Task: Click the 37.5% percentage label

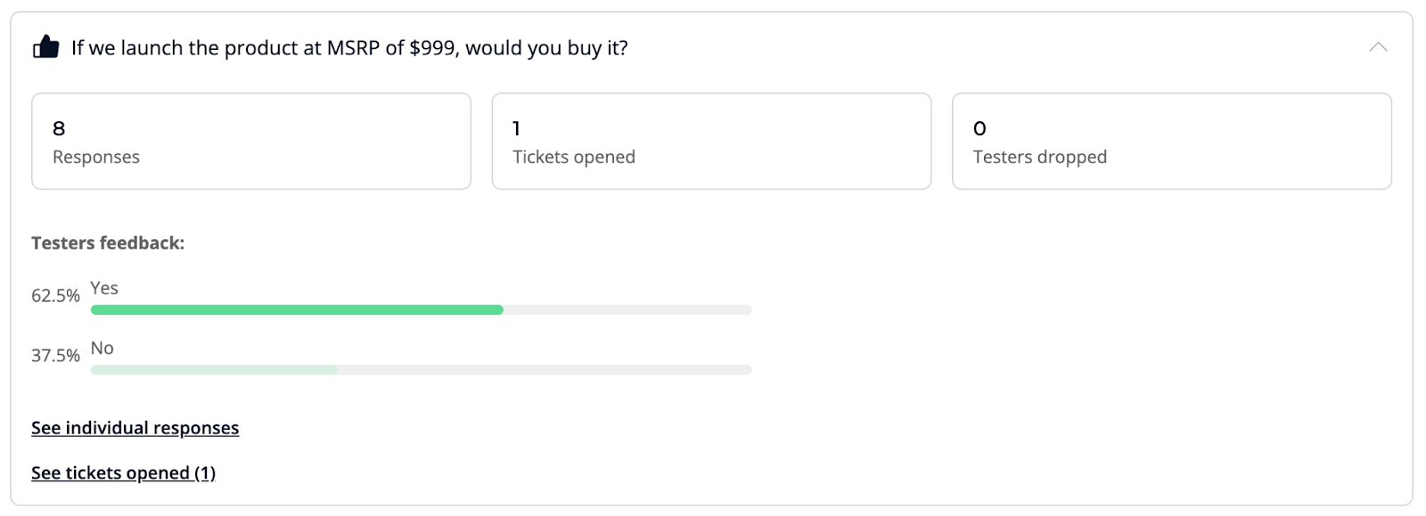Action: (55, 355)
